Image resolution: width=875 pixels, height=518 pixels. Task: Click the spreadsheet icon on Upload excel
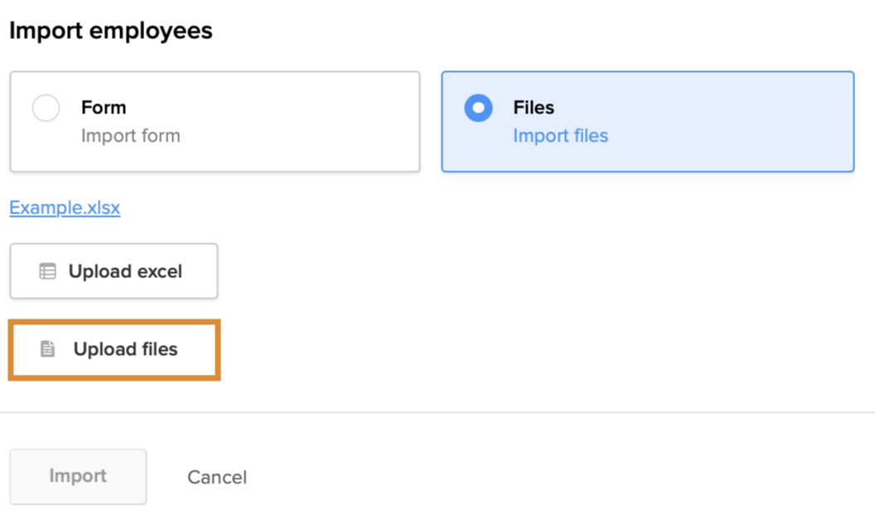tap(48, 271)
